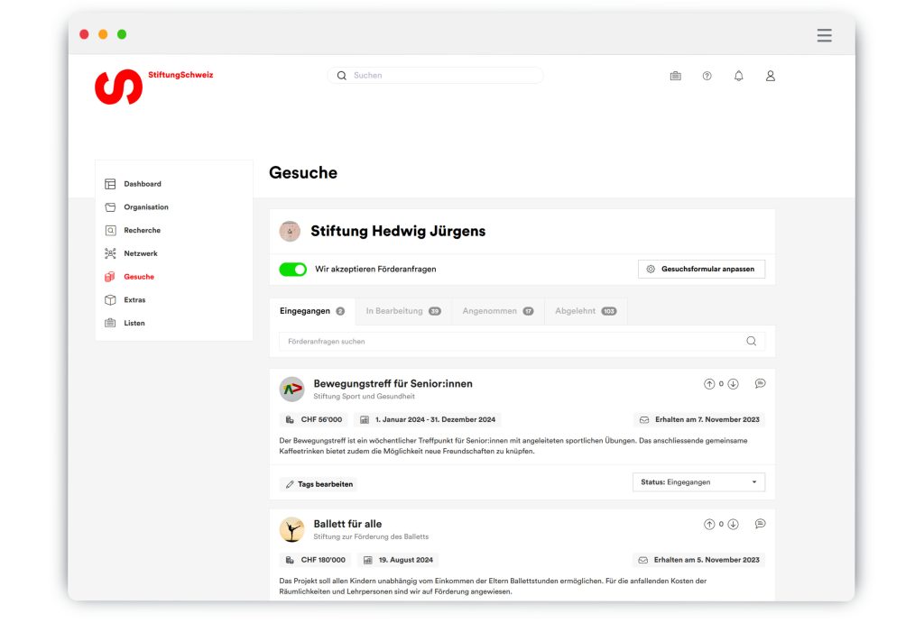Open the user profile icon
Image resolution: width=924 pixels, height=623 pixels.
click(770, 76)
